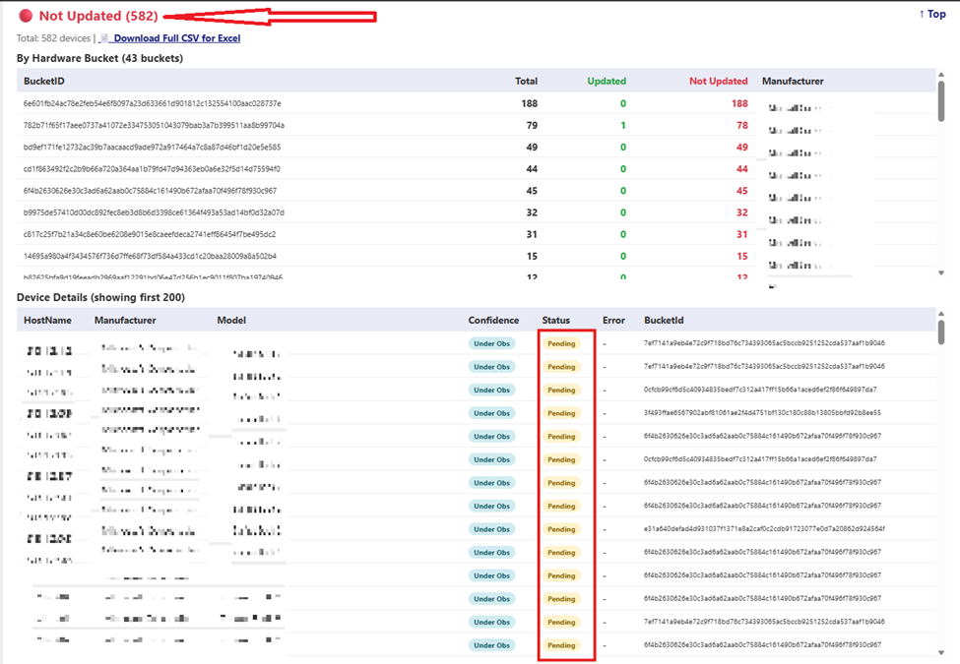Viewport: 960px width, 664px height.
Task: Sort bucket table by BucketID column header
Action: (x=44, y=81)
